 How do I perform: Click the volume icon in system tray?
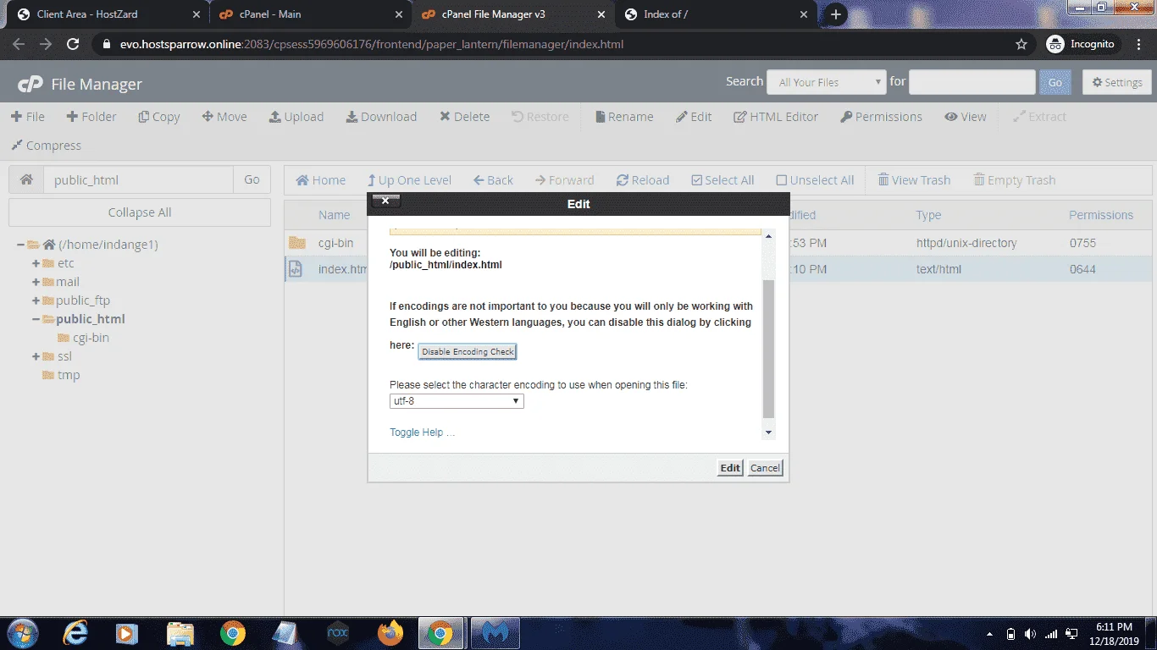[1030, 634]
